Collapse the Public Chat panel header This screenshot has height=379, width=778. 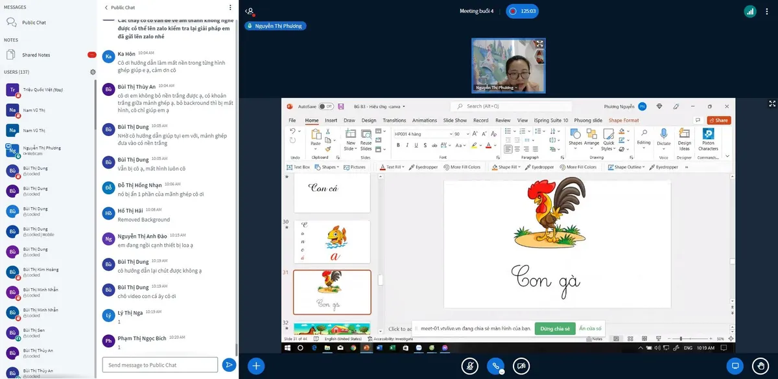point(120,8)
